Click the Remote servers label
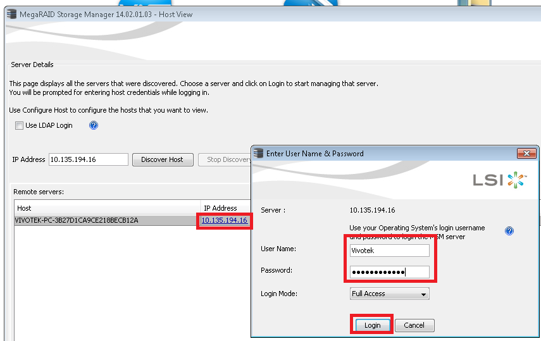Viewport: 541px width, 341px height. tap(39, 192)
